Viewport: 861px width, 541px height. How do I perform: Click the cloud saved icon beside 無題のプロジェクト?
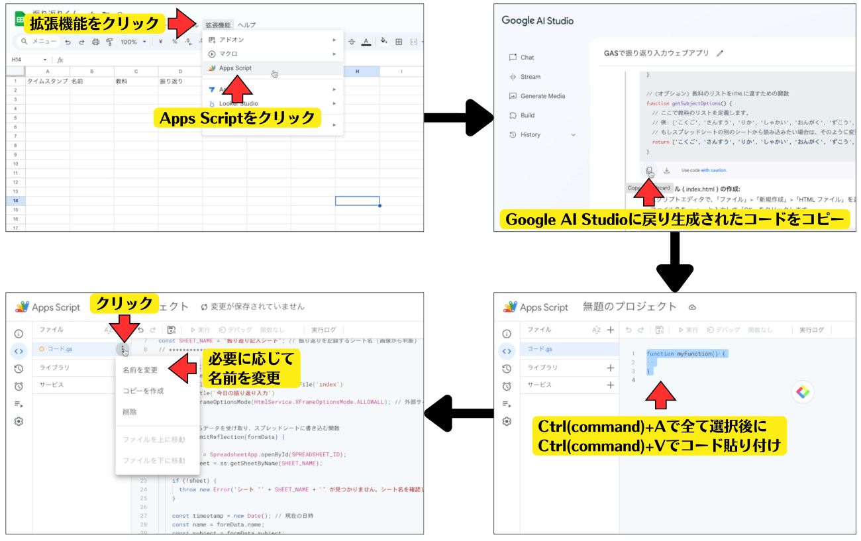(x=693, y=307)
